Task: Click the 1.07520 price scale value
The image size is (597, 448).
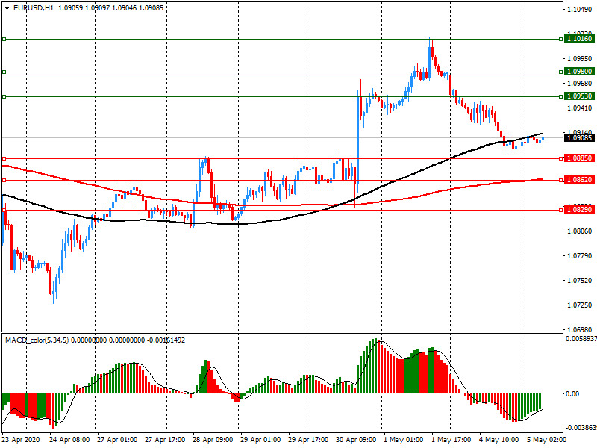Action: point(580,281)
